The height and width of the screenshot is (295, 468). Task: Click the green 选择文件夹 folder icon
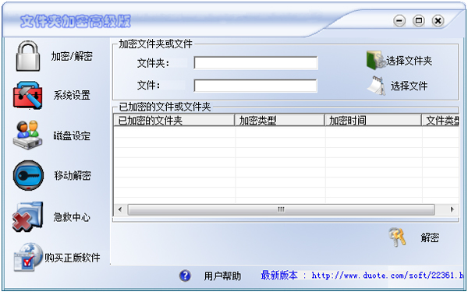[x=375, y=61]
